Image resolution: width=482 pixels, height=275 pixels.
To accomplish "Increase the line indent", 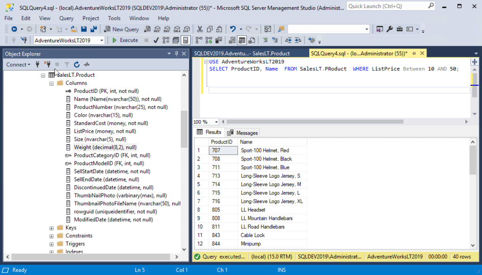I will tap(298, 40).
